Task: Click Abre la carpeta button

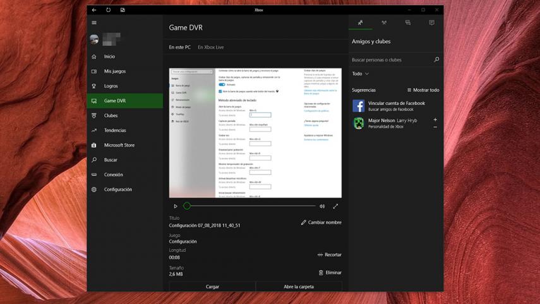Action: click(x=299, y=286)
